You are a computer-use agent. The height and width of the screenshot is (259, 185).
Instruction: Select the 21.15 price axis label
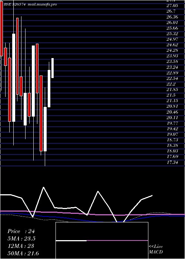tap(172, 101)
